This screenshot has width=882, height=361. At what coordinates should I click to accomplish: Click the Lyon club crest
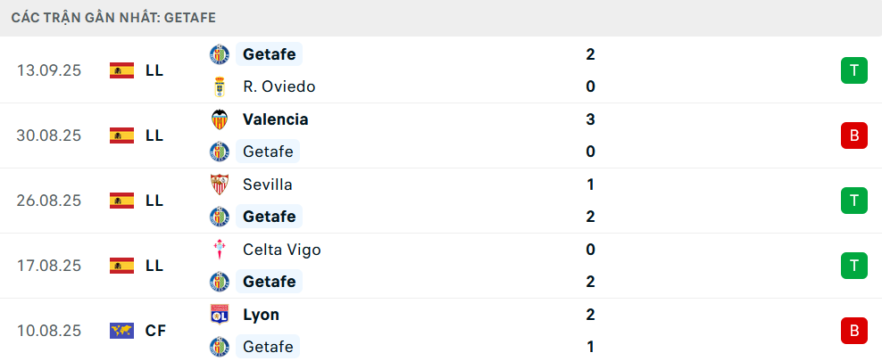point(219,315)
